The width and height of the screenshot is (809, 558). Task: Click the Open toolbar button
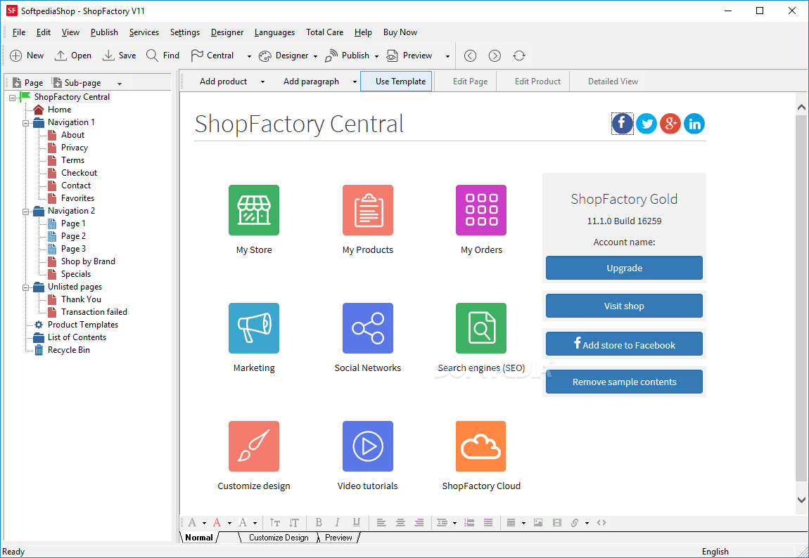[x=72, y=56]
